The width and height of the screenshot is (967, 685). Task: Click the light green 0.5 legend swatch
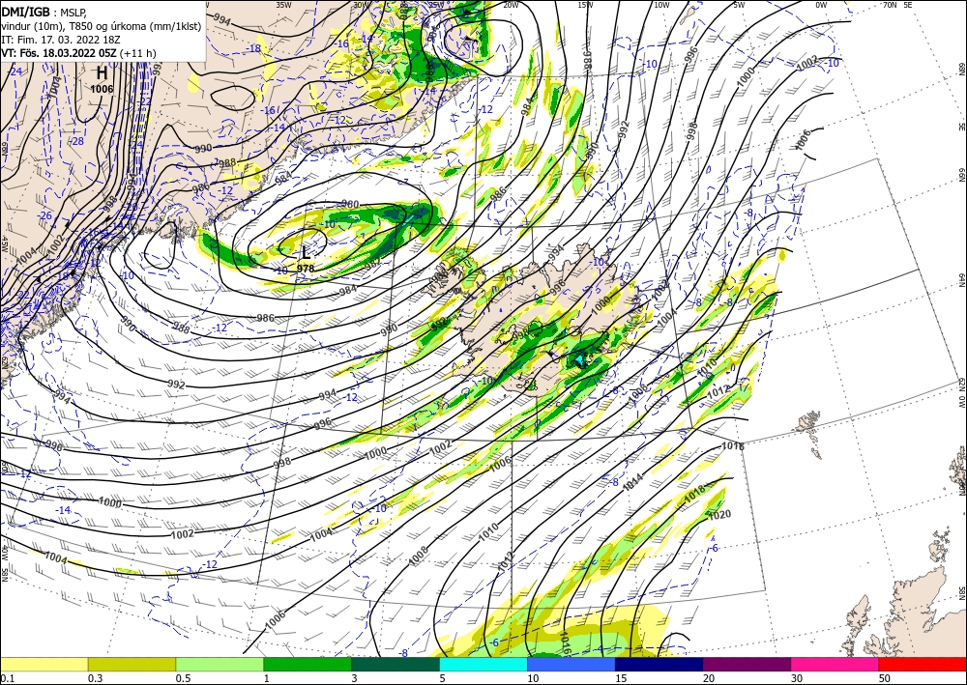pos(220,664)
